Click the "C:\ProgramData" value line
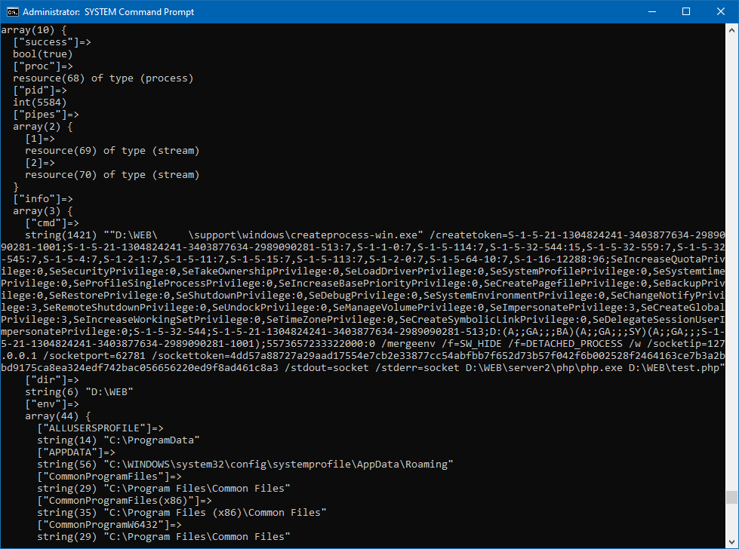 pyautogui.click(x=119, y=440)
